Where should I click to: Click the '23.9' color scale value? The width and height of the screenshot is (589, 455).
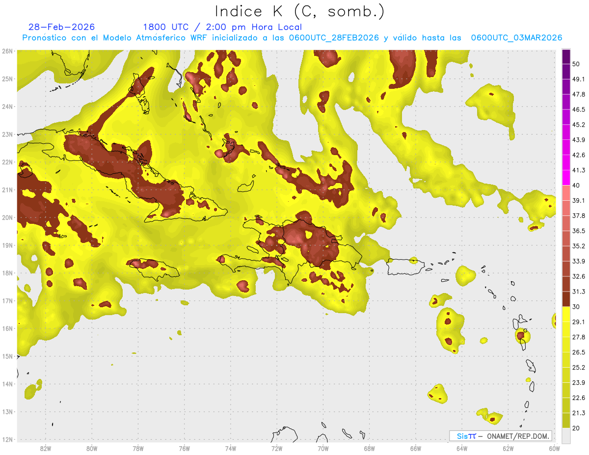[x=578, y=383]
